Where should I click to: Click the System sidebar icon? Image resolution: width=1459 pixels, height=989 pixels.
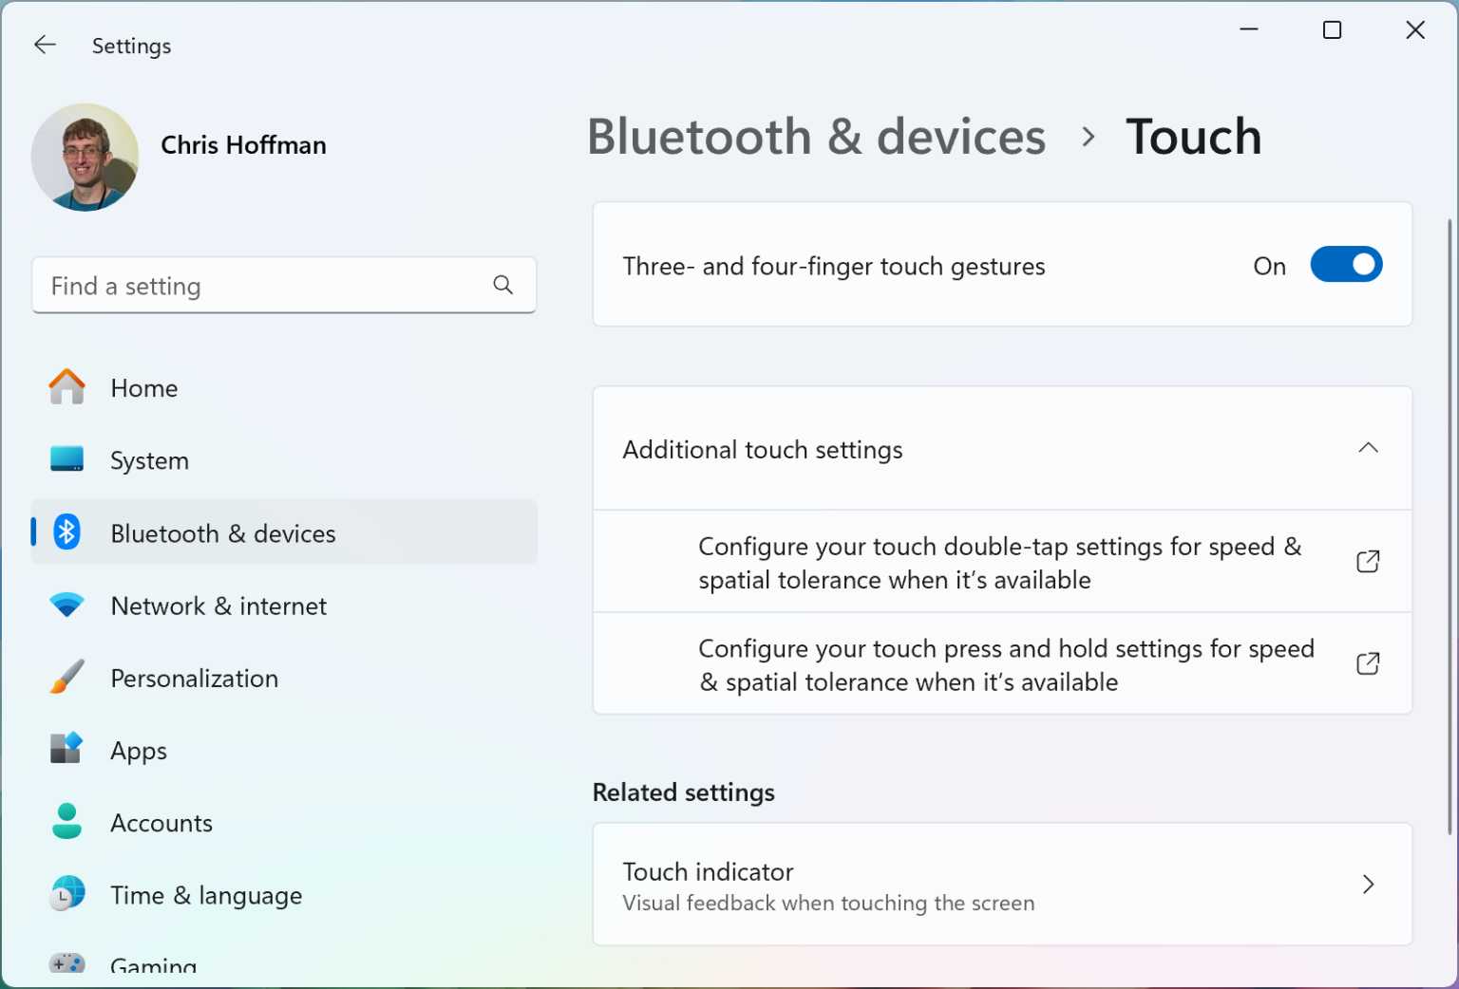tap(66, 460)
